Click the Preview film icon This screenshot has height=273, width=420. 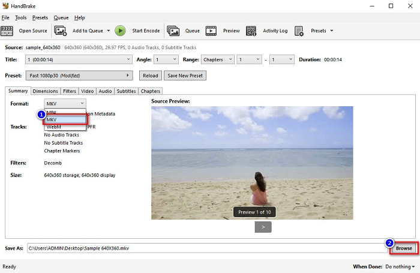point(211,31)
